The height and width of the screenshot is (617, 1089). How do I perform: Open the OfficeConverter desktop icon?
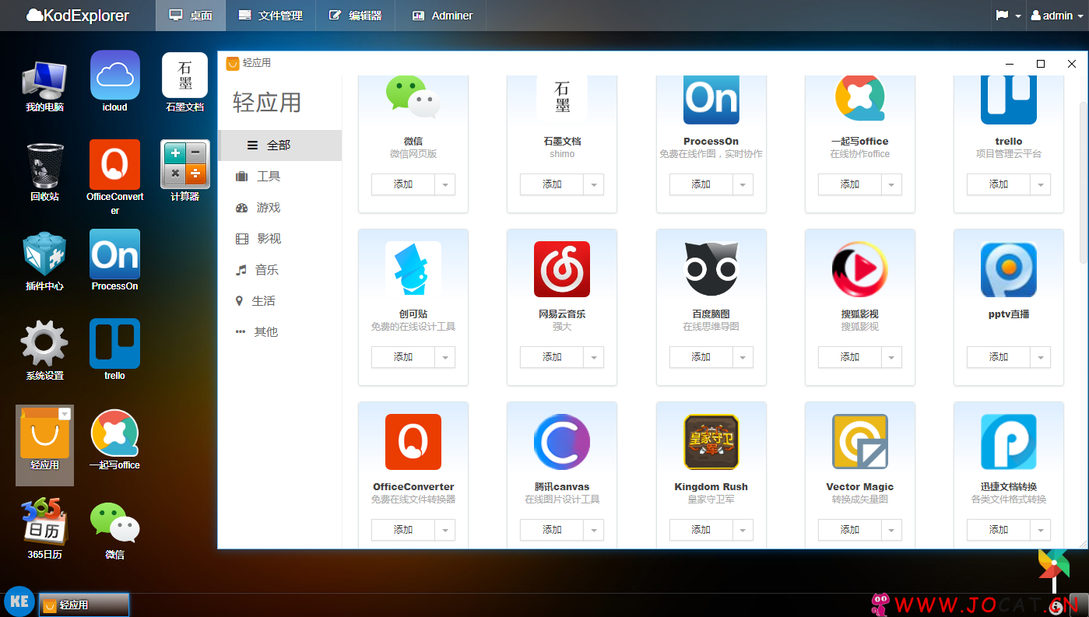[x=114, y=177]
